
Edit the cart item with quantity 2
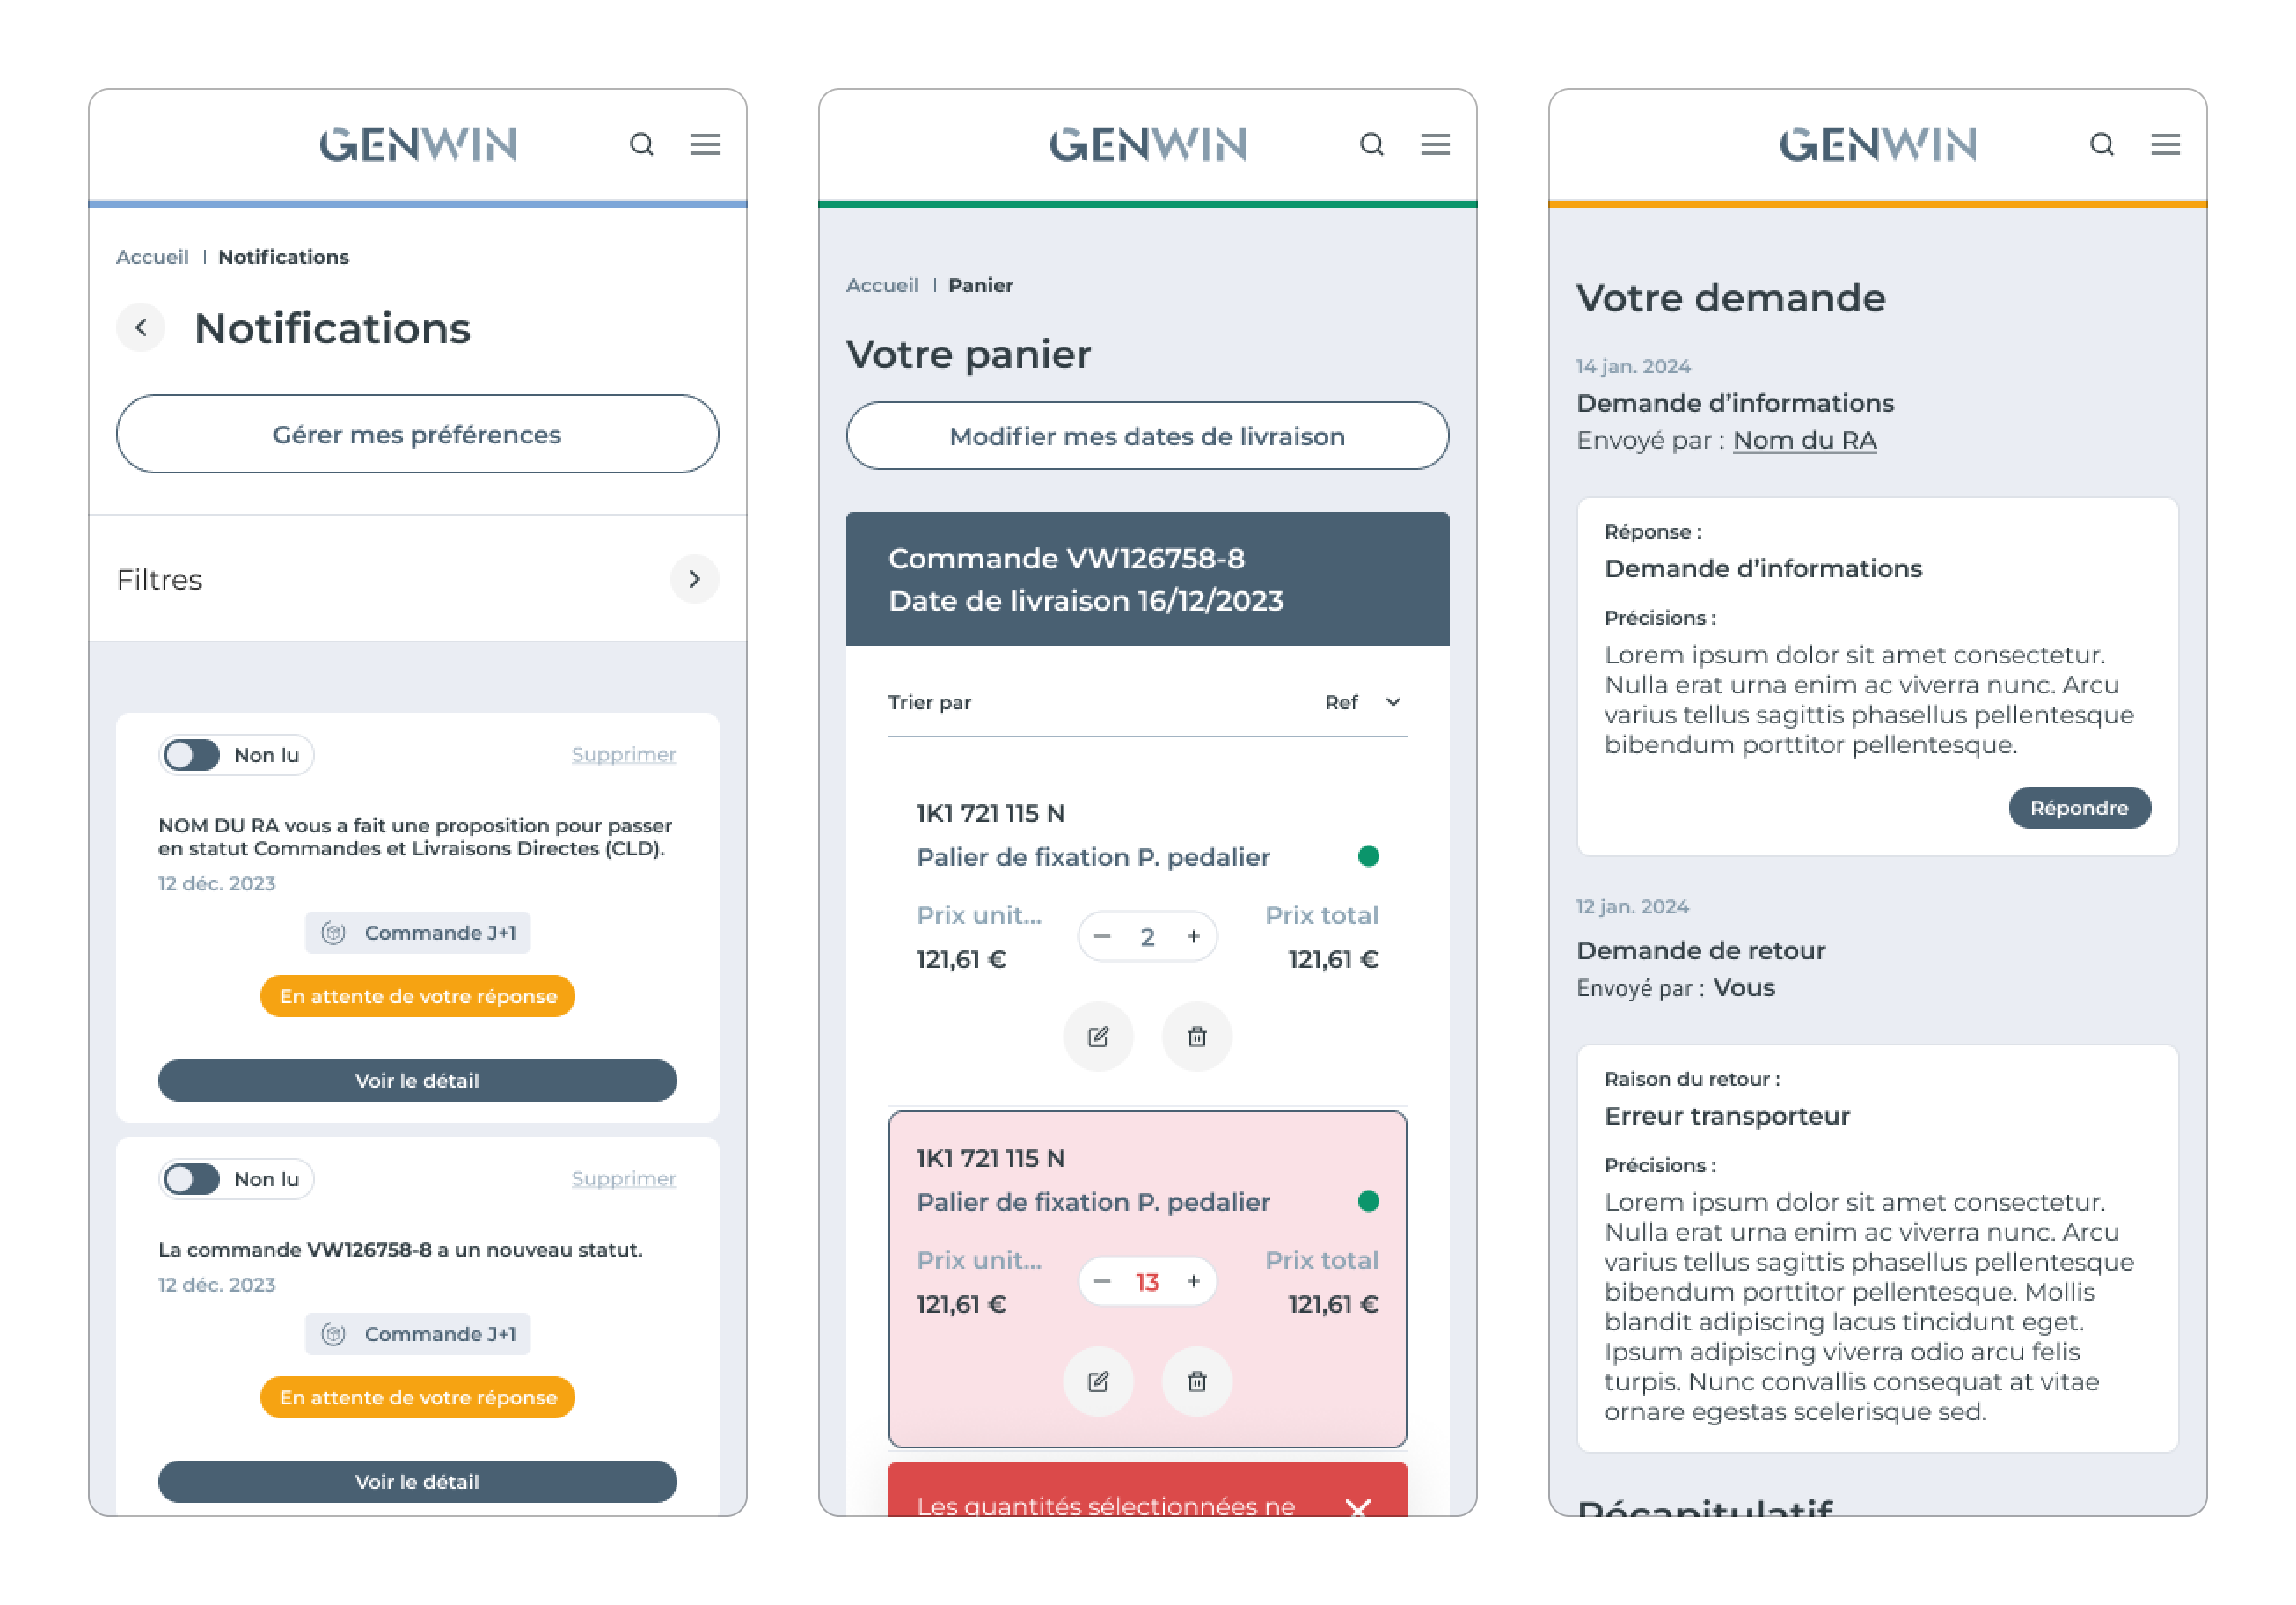(x=1098, y=1036)
